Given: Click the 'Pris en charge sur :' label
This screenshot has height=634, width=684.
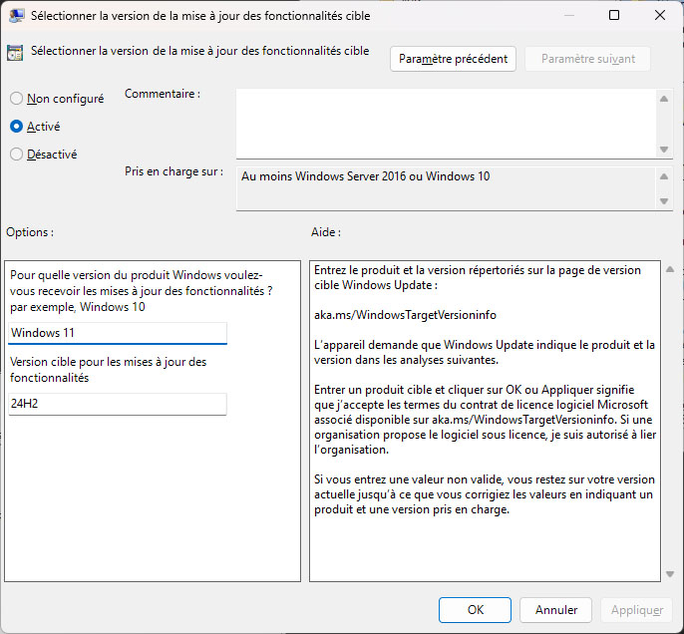Looking at the screenshot, I should click(173, 171).
